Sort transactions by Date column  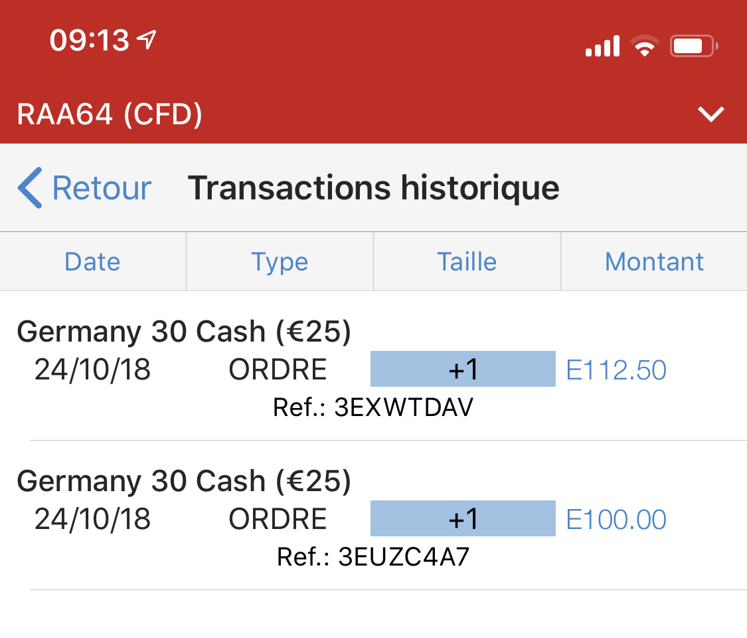92,262
